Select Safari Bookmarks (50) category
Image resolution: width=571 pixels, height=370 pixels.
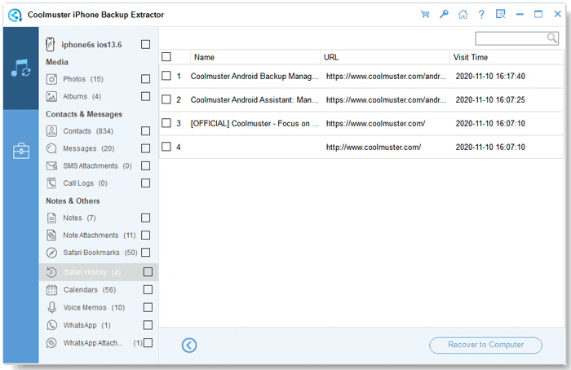click(100, 253)
